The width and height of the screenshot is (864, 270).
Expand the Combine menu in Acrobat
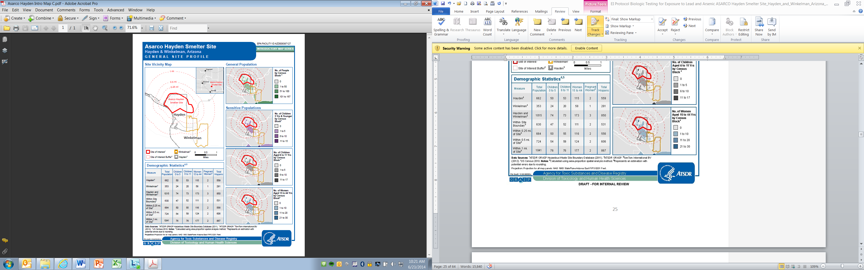pos(41,18)
